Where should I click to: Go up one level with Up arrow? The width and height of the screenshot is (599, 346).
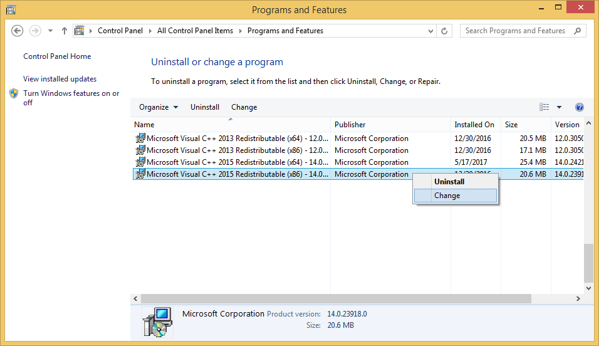(x=64, y=31)
